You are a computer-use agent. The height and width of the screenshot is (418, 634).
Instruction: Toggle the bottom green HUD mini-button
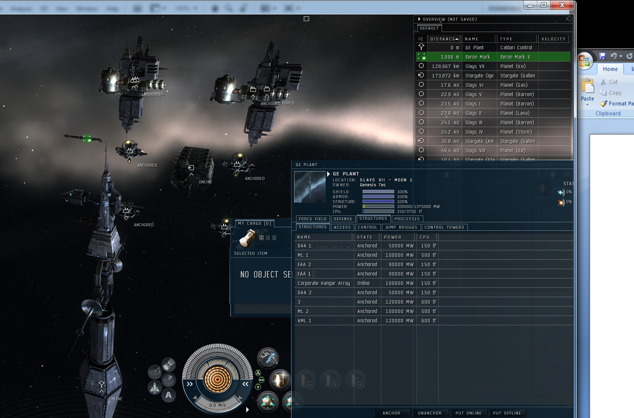click(x=259, y=387)
